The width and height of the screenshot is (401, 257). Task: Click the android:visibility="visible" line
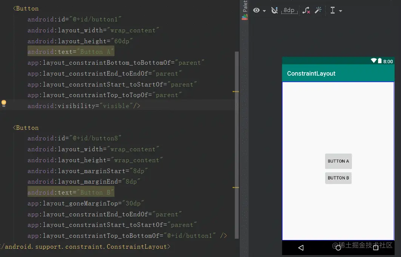83,106
